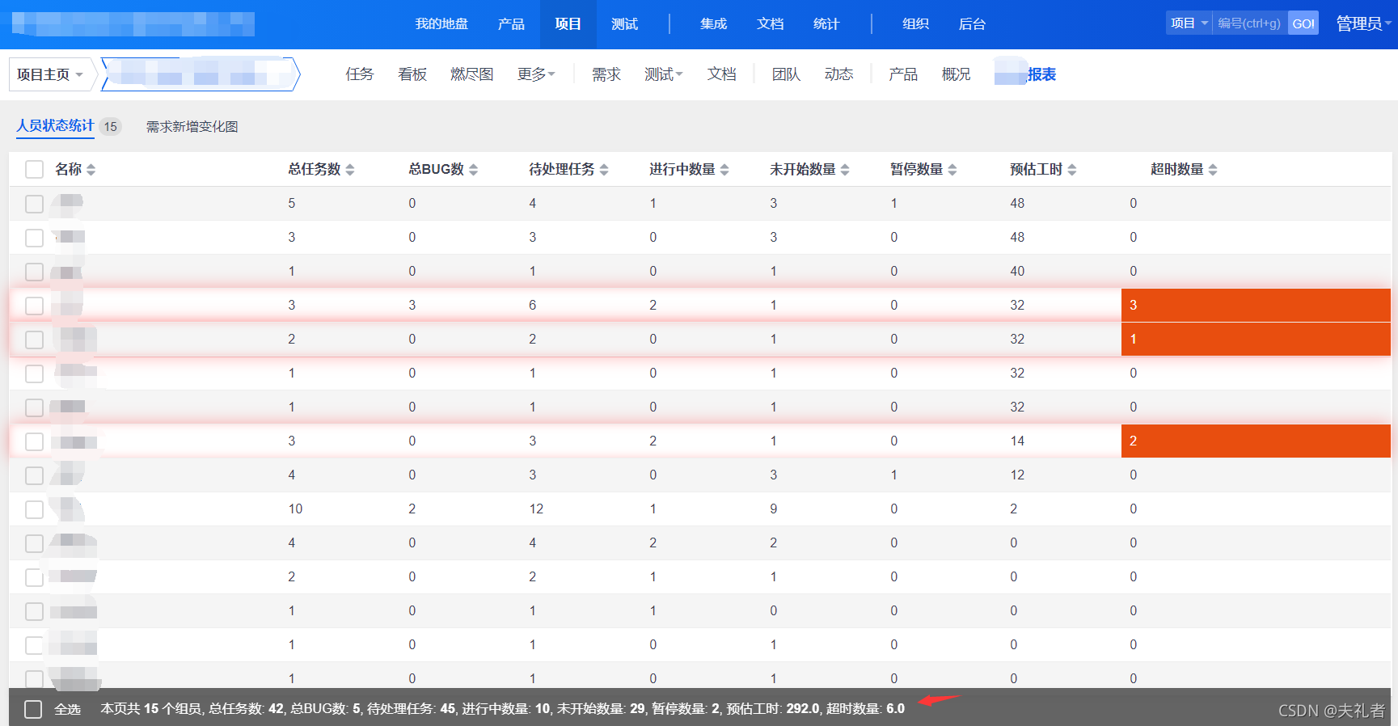Open 产品 project tab
Image resolution: width=1398 pixels, height=726 pixels.
click(x=903, y=74)
